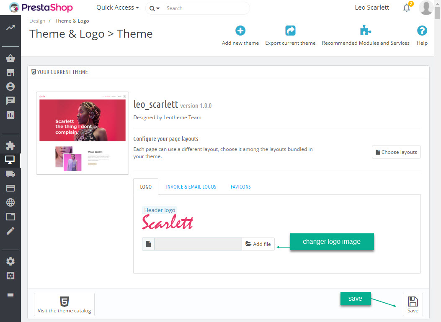Open the Advanced Parameters gear-box icon
441x322 pixels.
point(10,276)
